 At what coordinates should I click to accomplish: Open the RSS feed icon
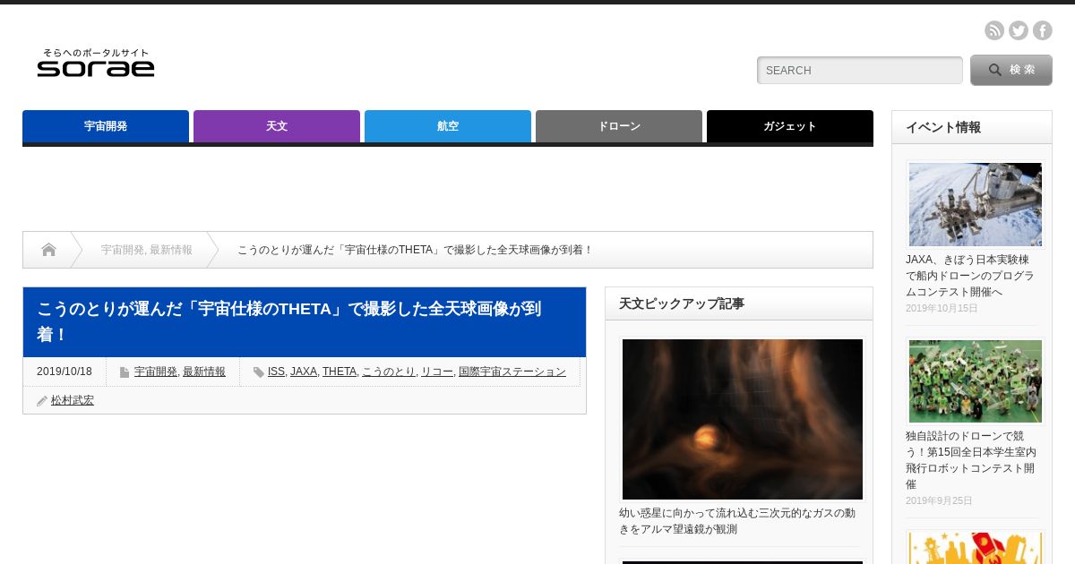994,30
